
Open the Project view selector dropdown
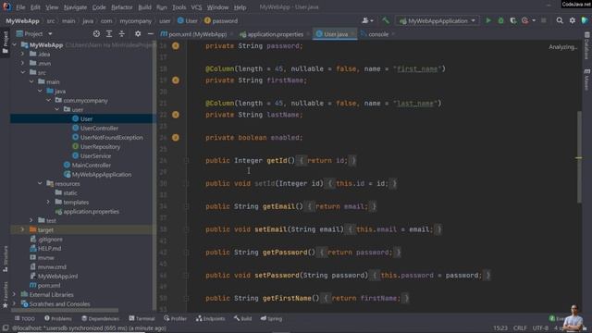click(x=34, y=34)
